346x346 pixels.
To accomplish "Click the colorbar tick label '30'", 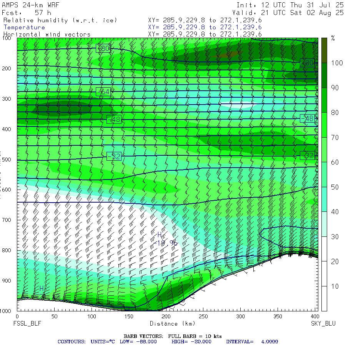I will tap(335, 237).
